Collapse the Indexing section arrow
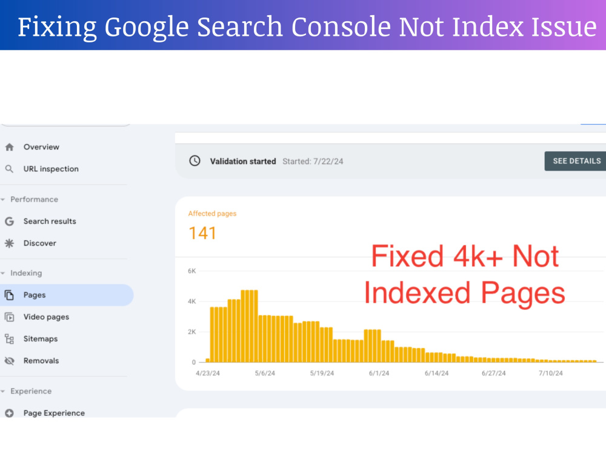The height and width of the screenshot is (454, 606). pyautogui.click(x=3, y=274)
